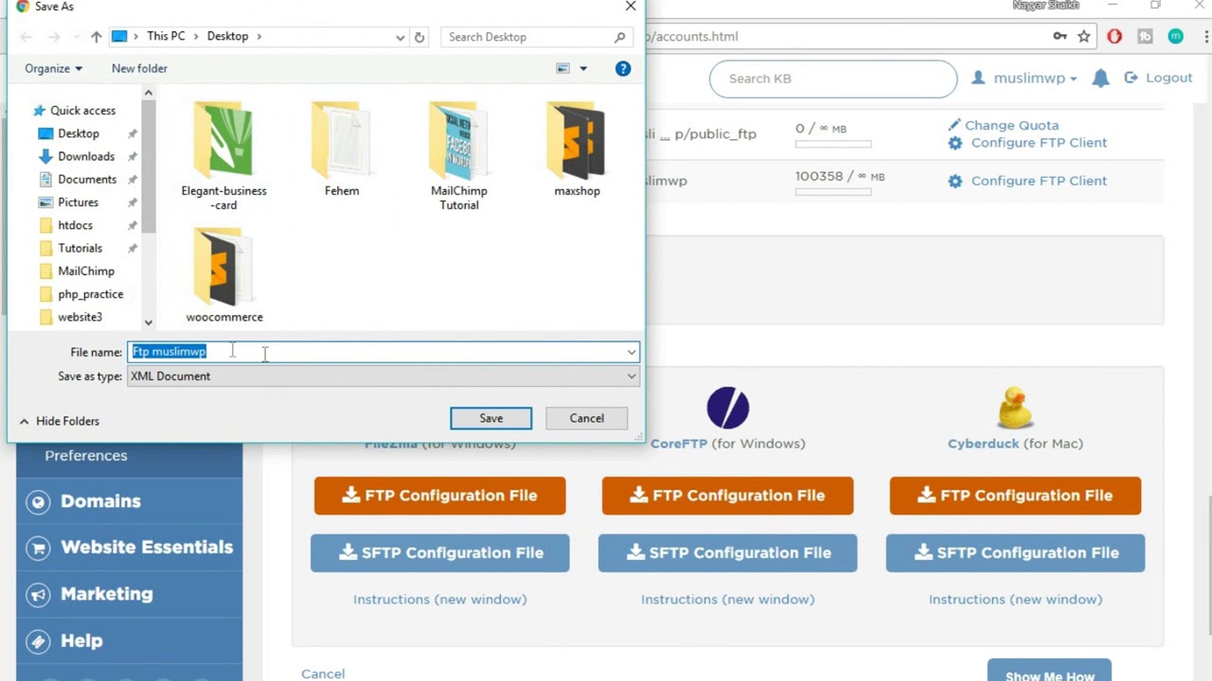Open Website Essentials in the sidebar
This screenshot has width=1212, height=681.
point(129,548)
